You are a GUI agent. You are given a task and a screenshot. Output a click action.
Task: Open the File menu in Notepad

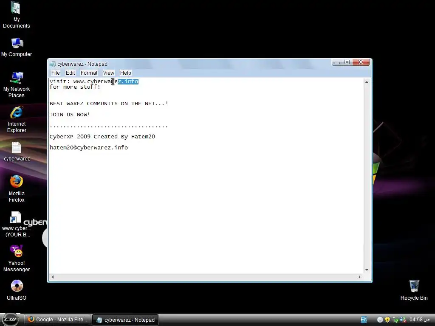[56, 73]
